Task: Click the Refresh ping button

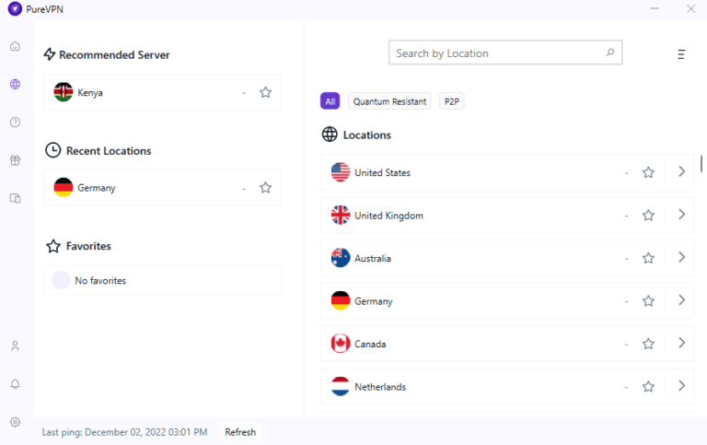Action: [x=240, y=432]
